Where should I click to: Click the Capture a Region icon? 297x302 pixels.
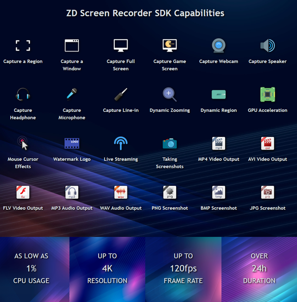(23, 45)
